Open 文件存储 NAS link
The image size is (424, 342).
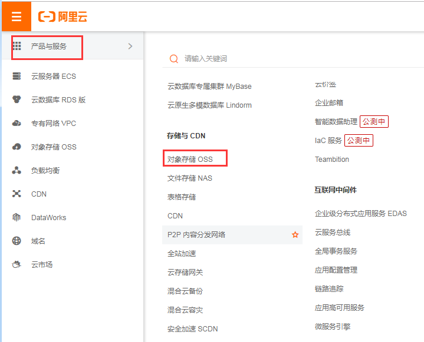click(189, 178)
